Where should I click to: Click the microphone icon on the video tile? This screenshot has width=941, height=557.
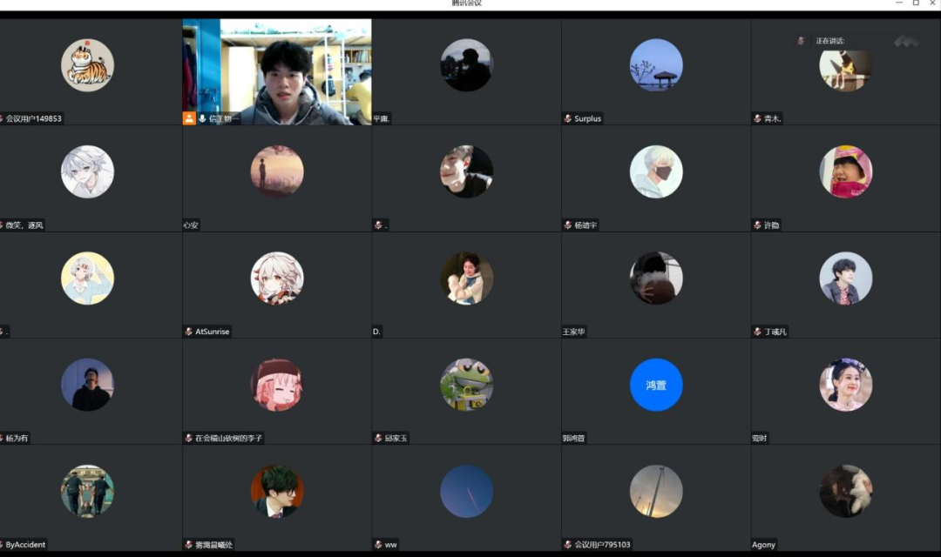coord(203,118)
